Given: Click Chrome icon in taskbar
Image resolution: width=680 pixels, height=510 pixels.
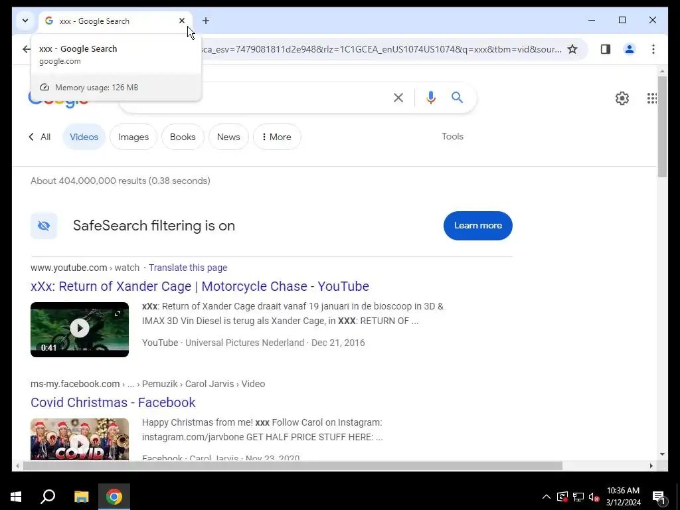Looking at the screenshot, I should point(114,497).
